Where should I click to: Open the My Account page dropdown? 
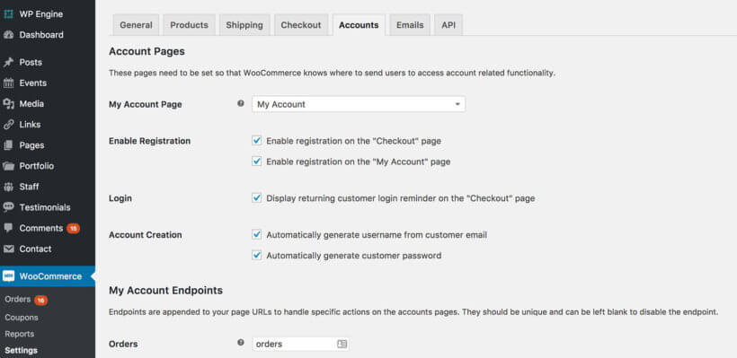tap(359, 104)
